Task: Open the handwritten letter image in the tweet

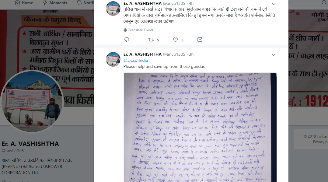Action: click(200, 127)
